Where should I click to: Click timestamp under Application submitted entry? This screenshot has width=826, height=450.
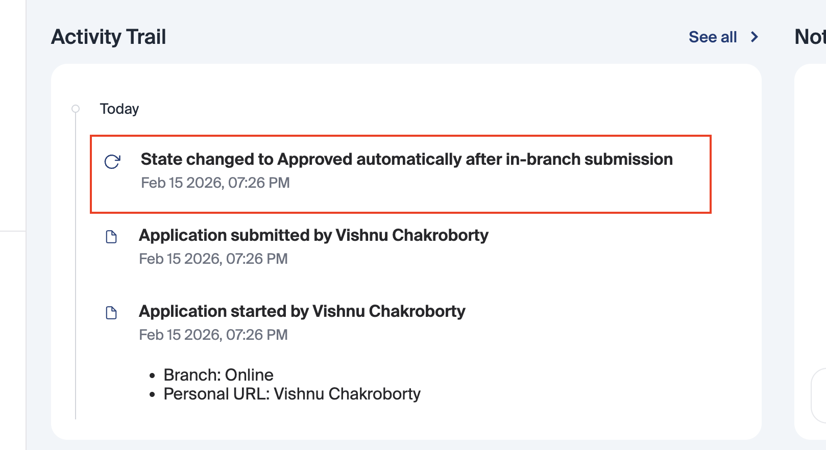[213, 259]
